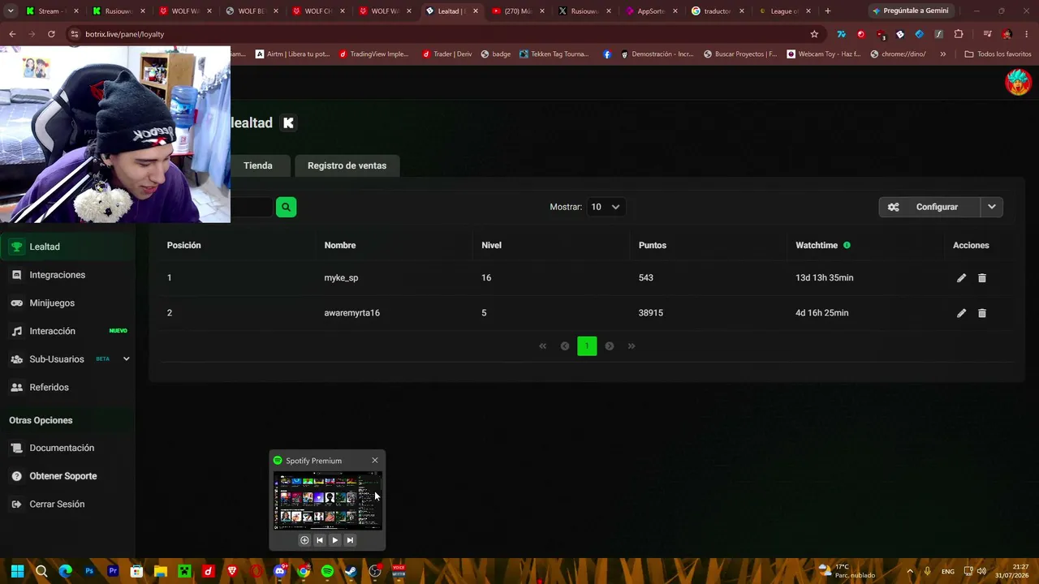Screen dimensions: 1039x584
Task: Play music in the Spotify preview
Action: pyautogui.click(x=334, y=540)
